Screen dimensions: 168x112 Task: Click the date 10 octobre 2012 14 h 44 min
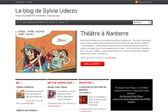coord(60,103)
